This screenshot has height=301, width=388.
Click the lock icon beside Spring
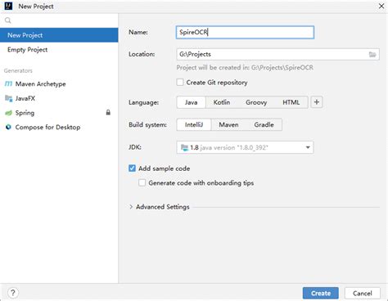pos(108,112)
